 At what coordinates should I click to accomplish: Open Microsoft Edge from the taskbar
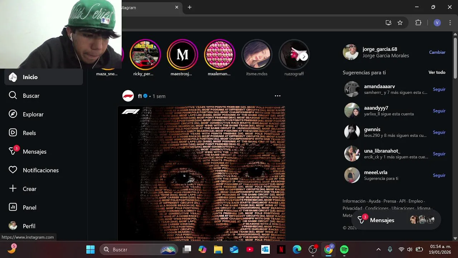click(297, 249)
